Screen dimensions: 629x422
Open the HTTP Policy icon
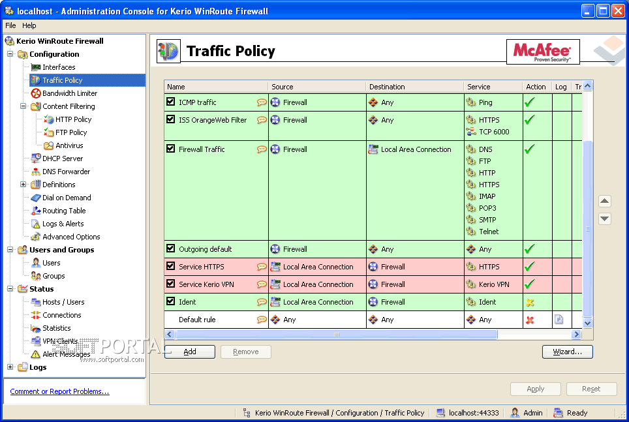click(48, 119)
